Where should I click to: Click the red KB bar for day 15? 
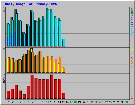tap(64, 96)
